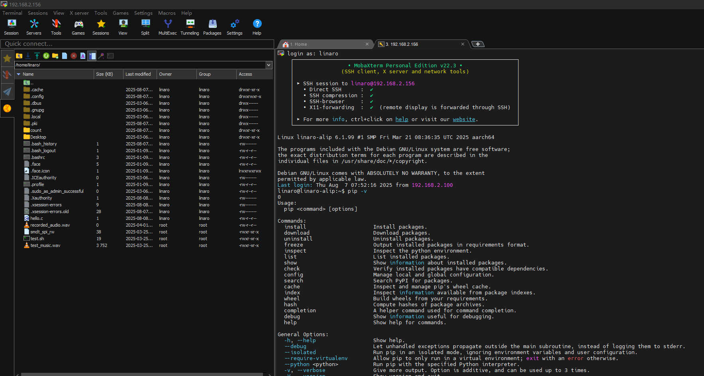Viewport: 704px width, 376px height.
Task: Click the Quick connect input field
Action: click(x=137, y=44)
